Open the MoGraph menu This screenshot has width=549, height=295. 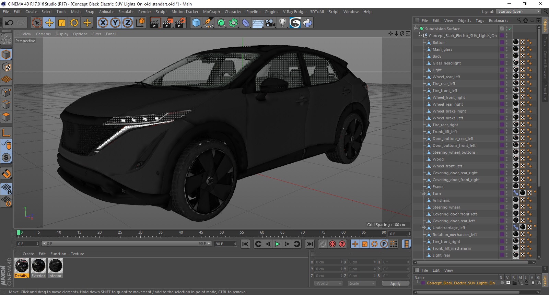coord(211,12)
